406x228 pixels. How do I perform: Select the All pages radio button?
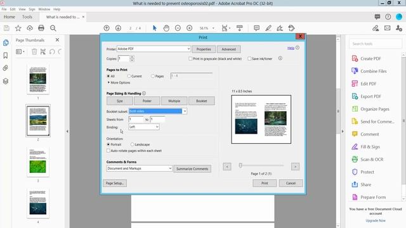click(x=108, y=76)
